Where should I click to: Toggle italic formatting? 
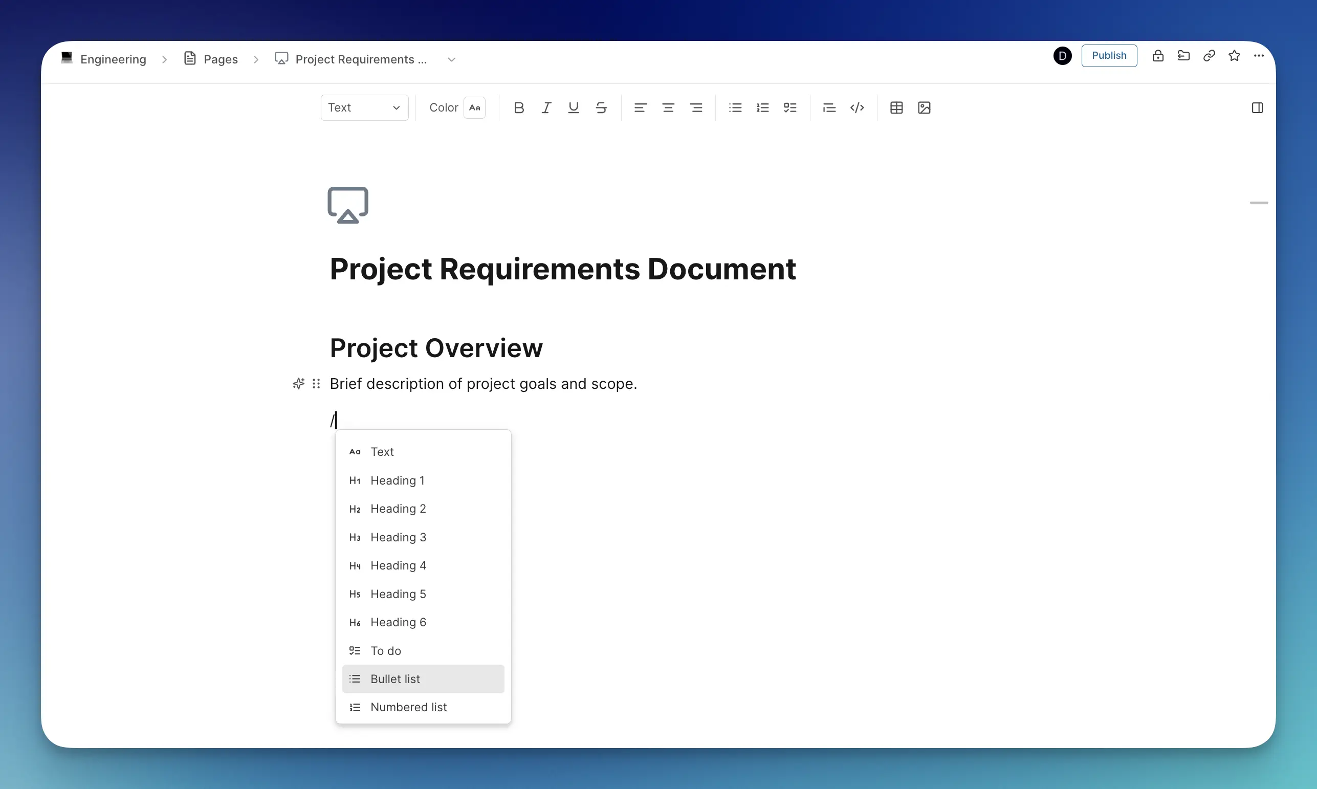[x=546, y=108]
